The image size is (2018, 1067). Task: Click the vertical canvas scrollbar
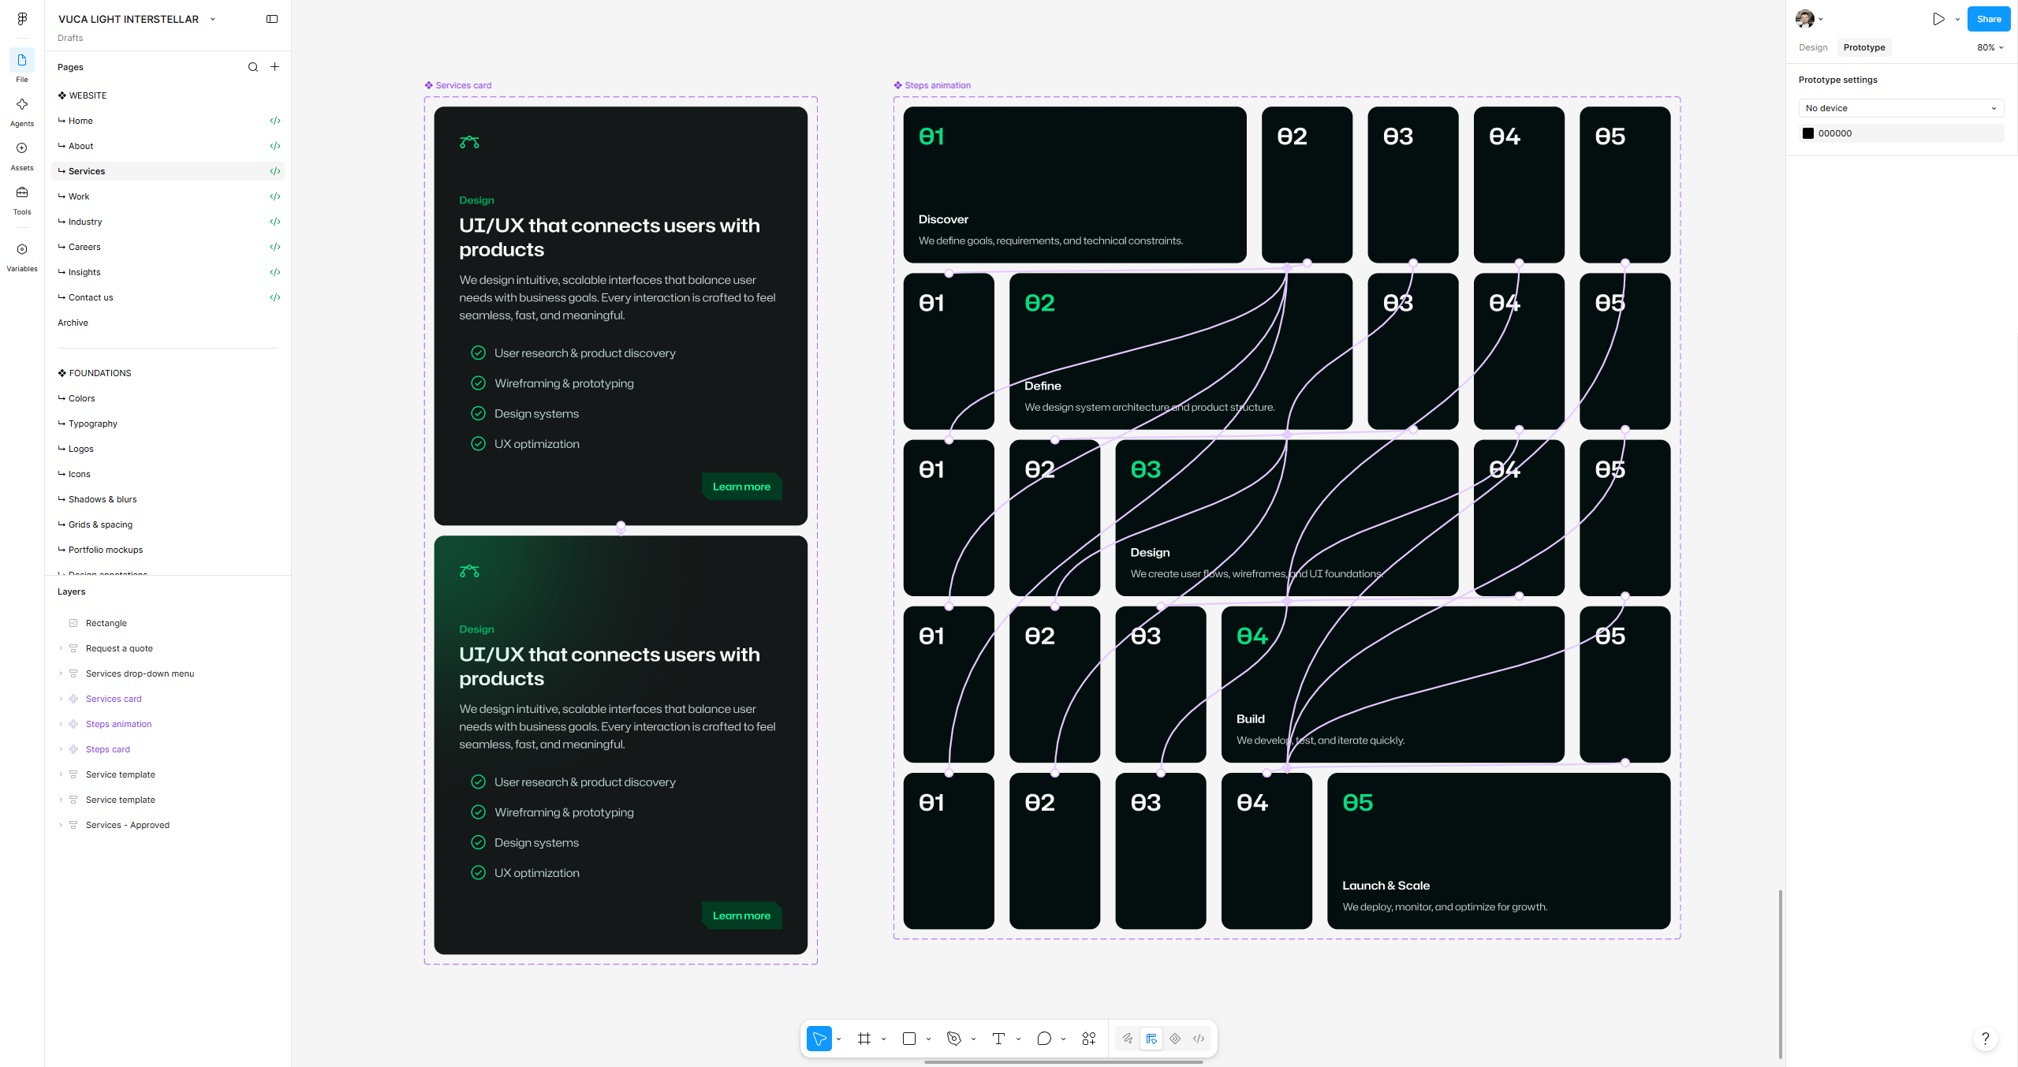click(x=1780, y=974)
